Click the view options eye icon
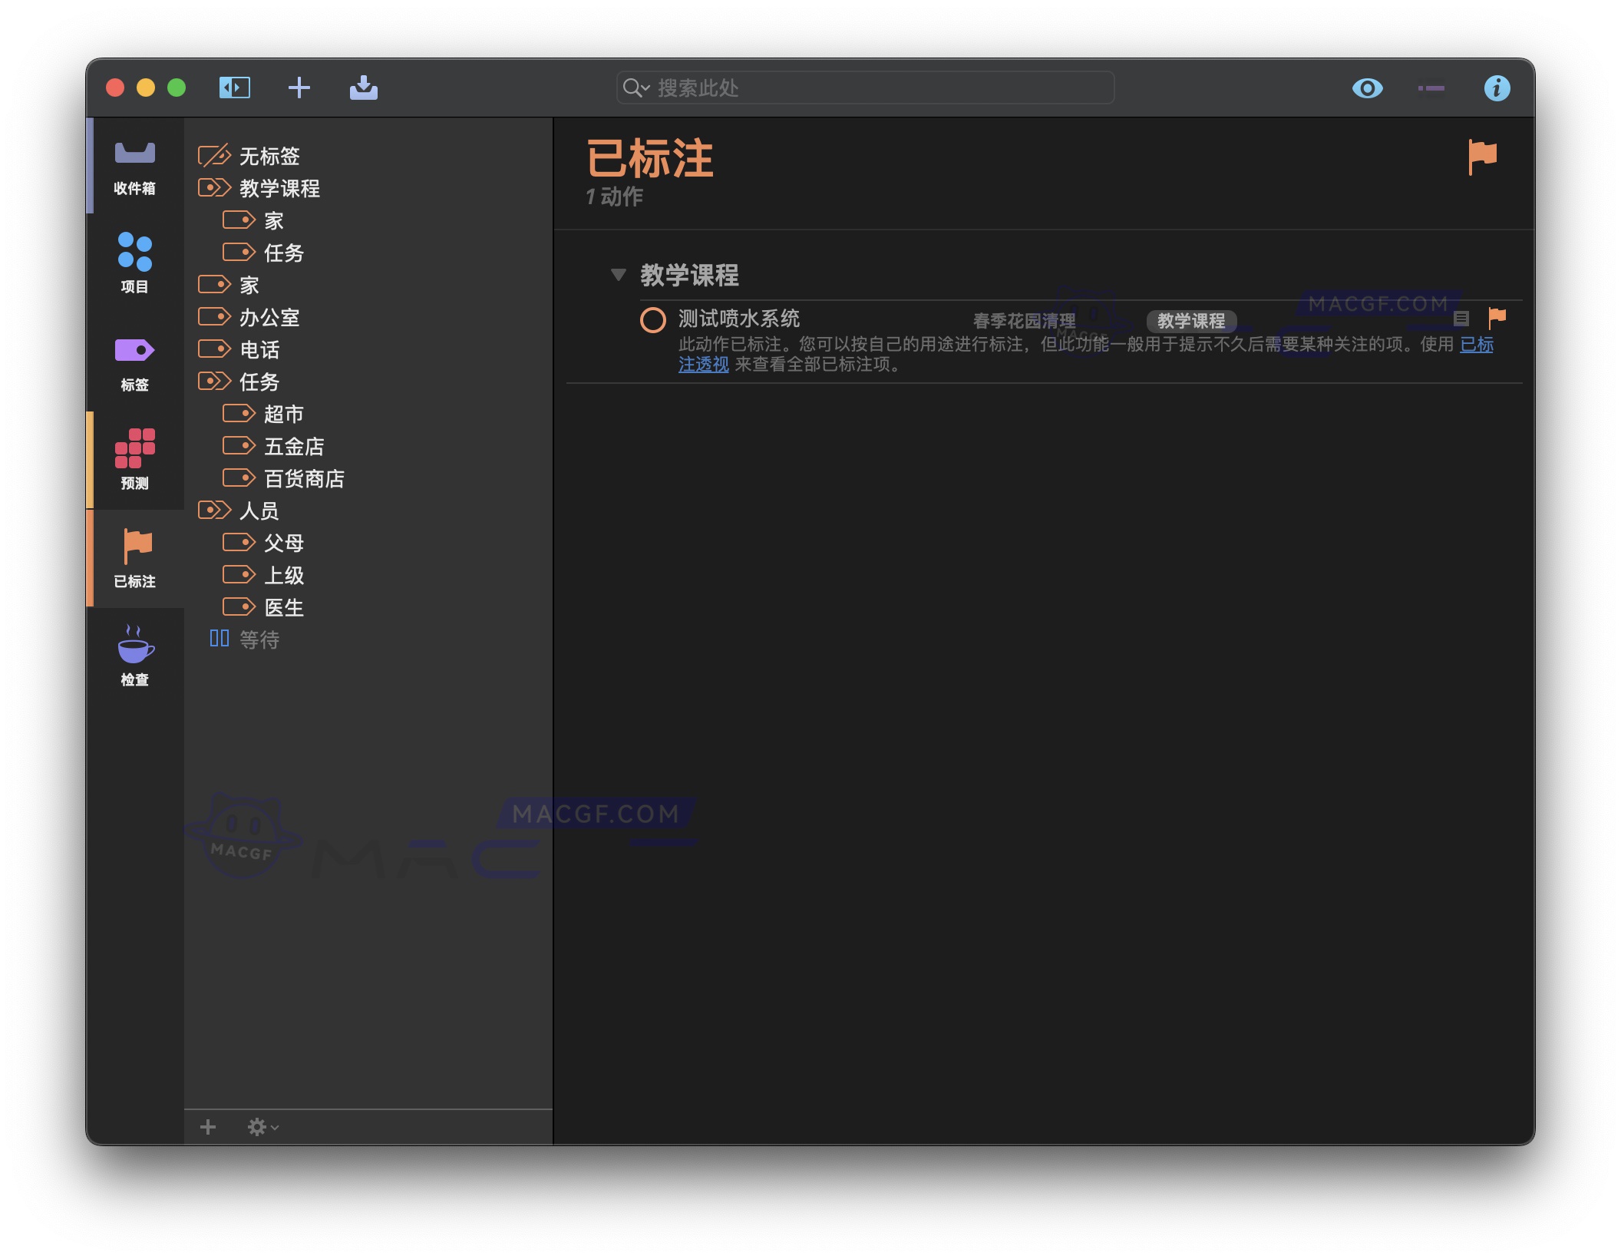This screenshot has width=1621, height=1259. [x=1368, y=88]
